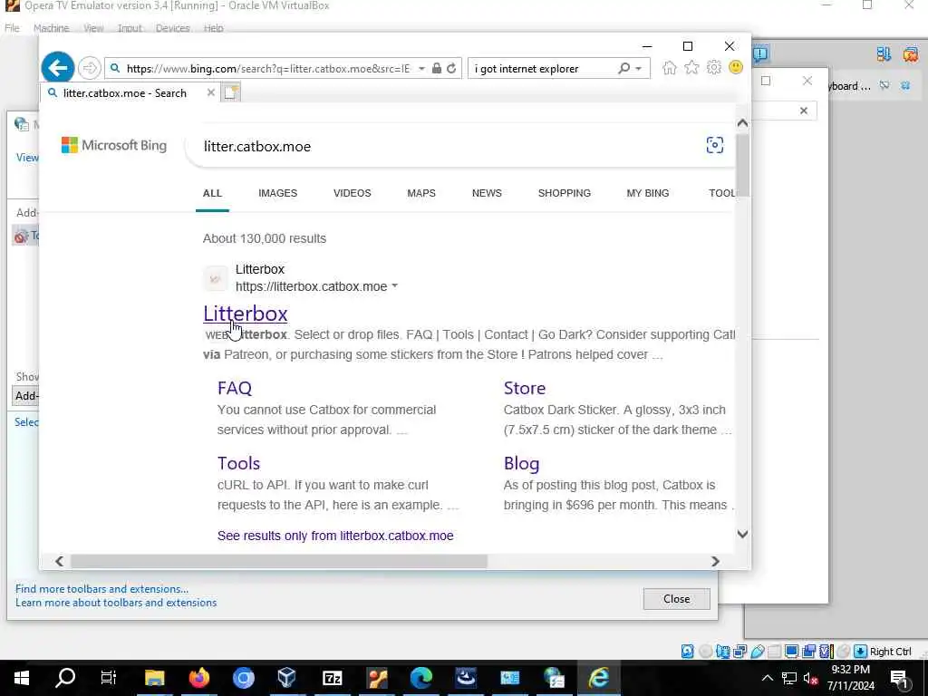Click Internet Explorer icon in taskbar
The height and width of the screenshot is (696, 928).
[598, 678]
